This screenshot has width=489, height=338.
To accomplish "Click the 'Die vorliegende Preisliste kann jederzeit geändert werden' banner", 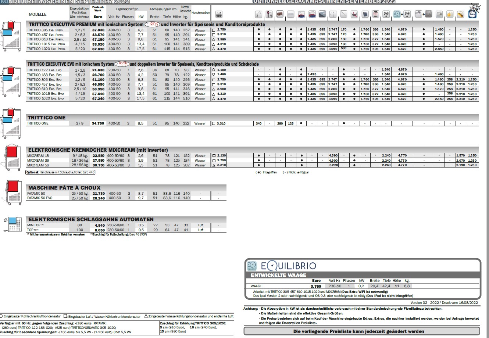I will (358, 331).
